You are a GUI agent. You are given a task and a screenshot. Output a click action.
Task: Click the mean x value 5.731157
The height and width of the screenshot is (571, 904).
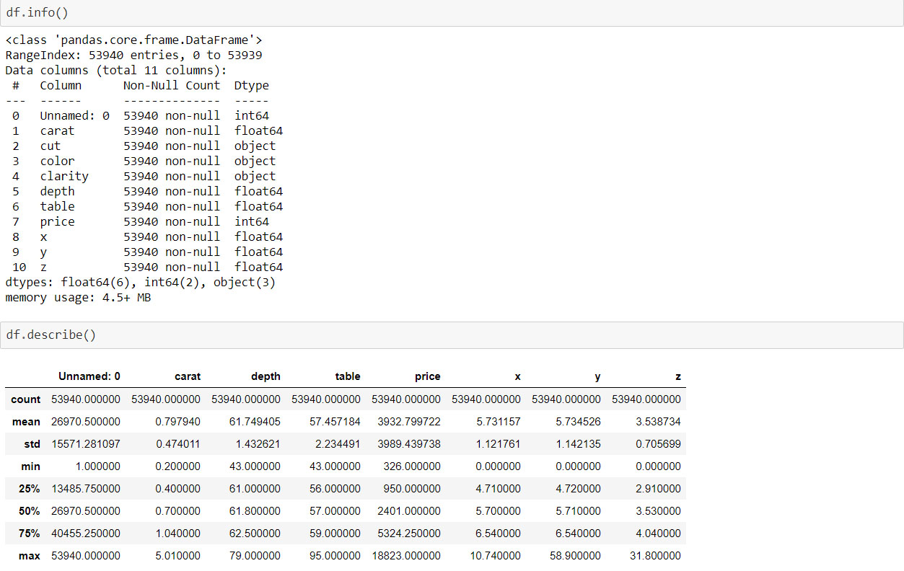498,421
